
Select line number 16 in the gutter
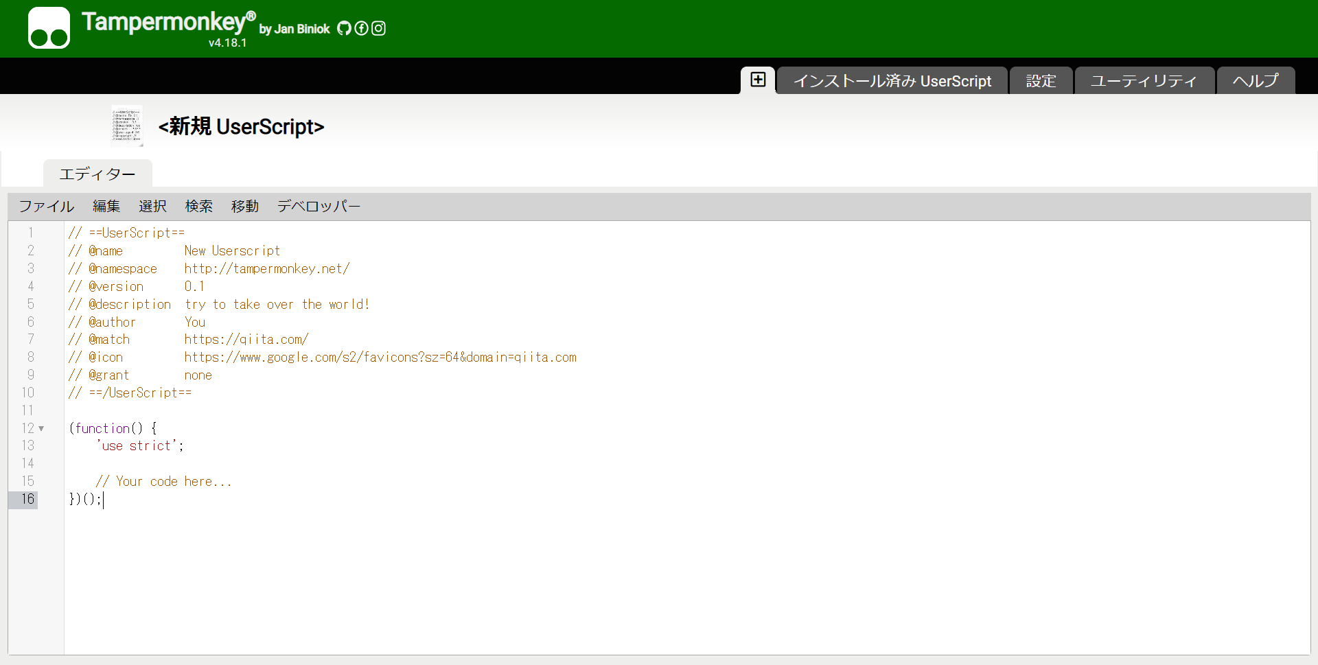click(28, 499)
